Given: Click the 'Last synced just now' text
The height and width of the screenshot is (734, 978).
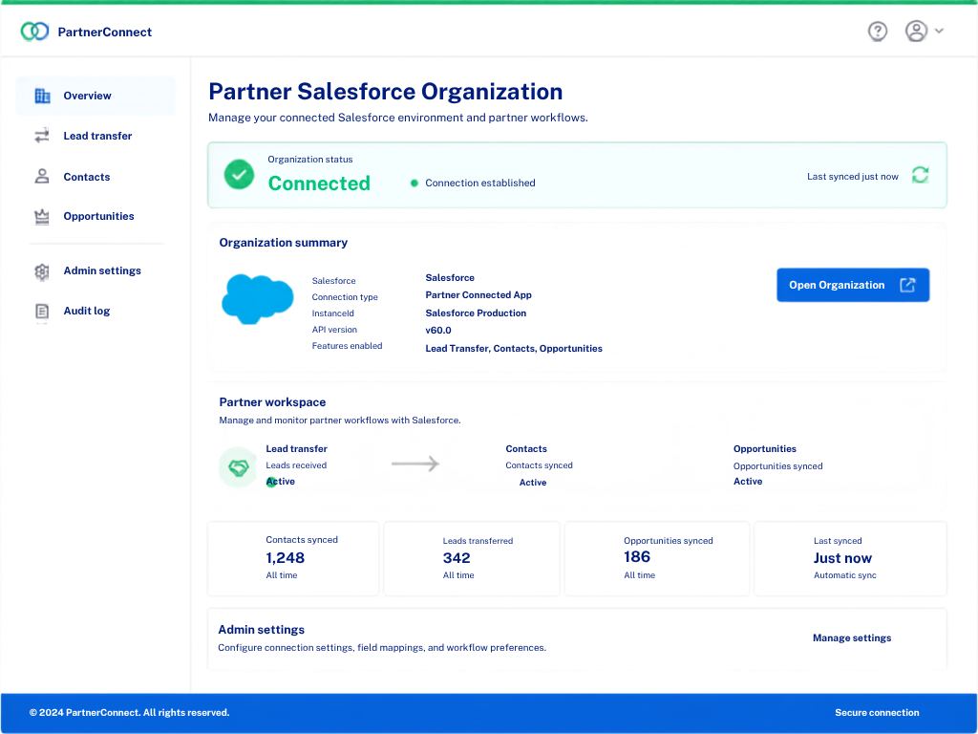Looking at the screenshot, I should tap(853, 177).
